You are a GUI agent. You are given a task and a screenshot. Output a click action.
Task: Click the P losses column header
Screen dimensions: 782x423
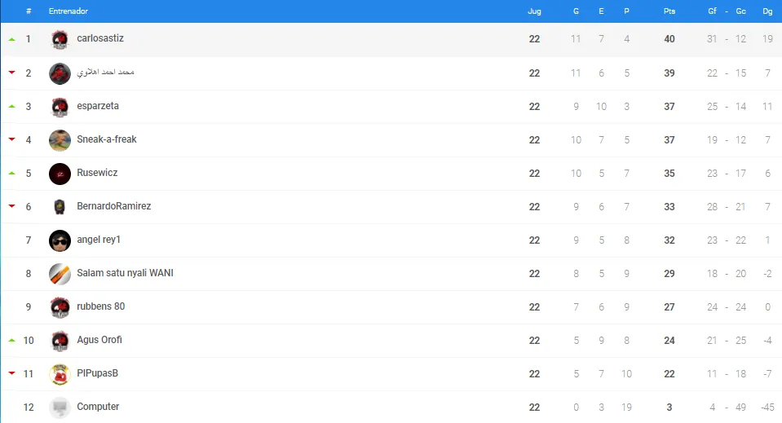point(626,11)
